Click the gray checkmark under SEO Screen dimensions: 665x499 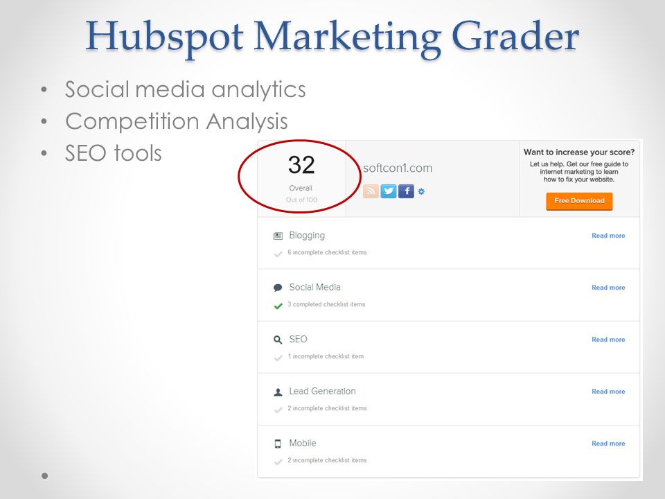pos(278,358)
